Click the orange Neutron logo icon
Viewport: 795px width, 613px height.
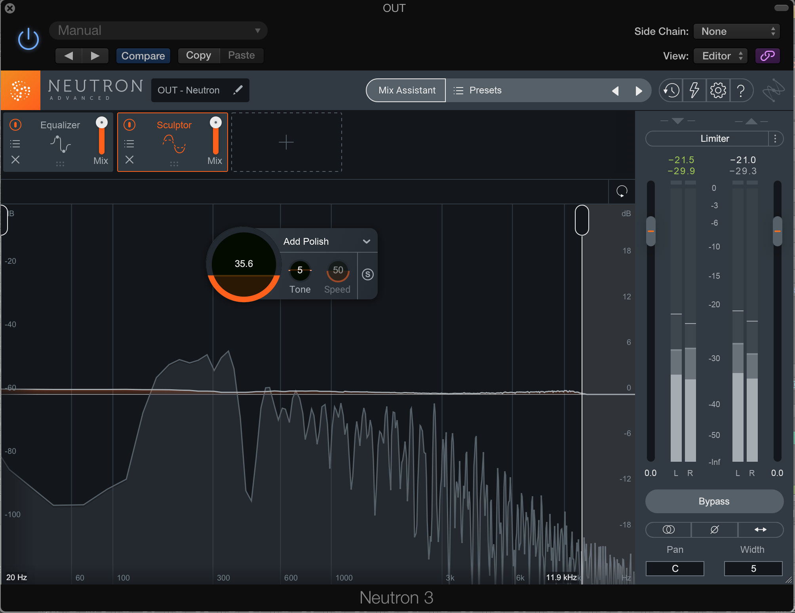coord(20,90)
